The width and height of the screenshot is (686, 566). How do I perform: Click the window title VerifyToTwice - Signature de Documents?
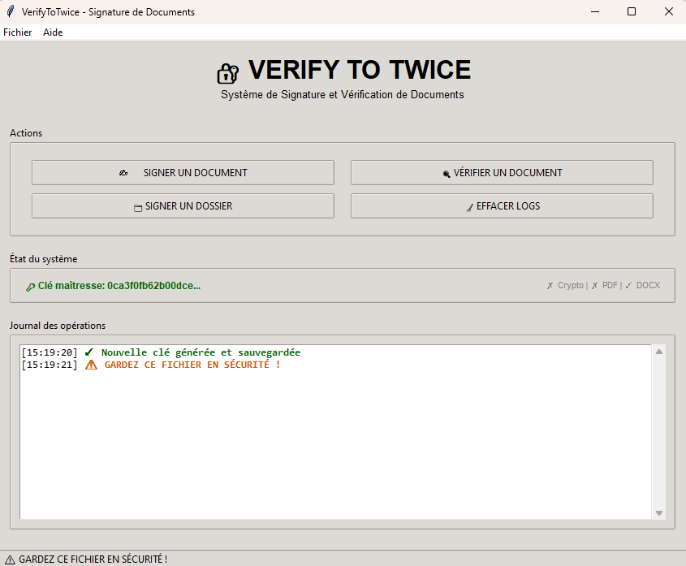tap(108, 12)
